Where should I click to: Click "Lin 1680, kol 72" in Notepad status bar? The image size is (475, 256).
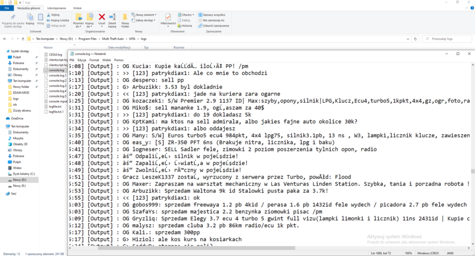(380, 253)
